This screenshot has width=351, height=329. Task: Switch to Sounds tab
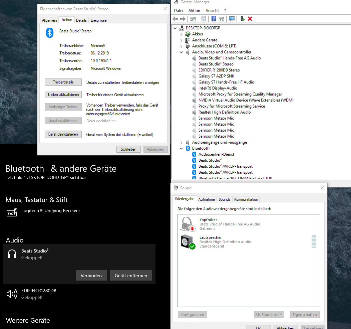click(x=224, y=199)
